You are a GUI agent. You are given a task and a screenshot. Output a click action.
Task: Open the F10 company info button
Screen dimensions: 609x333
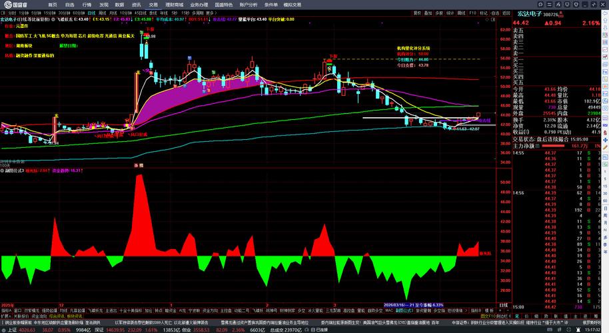point(472,13)
